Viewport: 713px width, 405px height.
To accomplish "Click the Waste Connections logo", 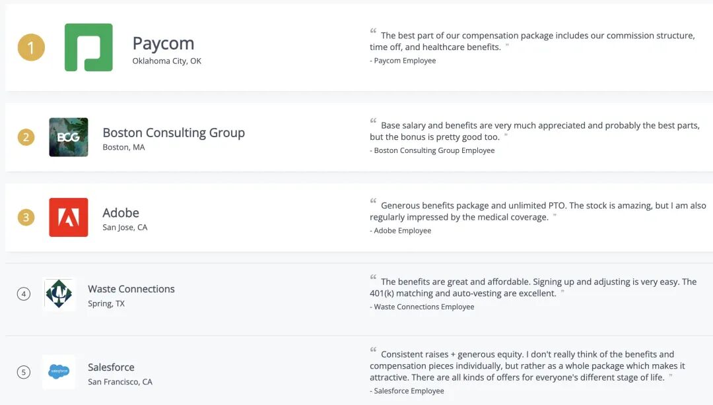I will (59, 294).
